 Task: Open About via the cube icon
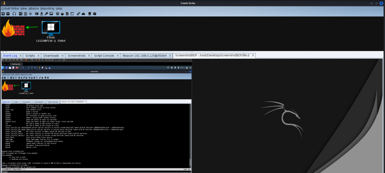click(94, 14)
